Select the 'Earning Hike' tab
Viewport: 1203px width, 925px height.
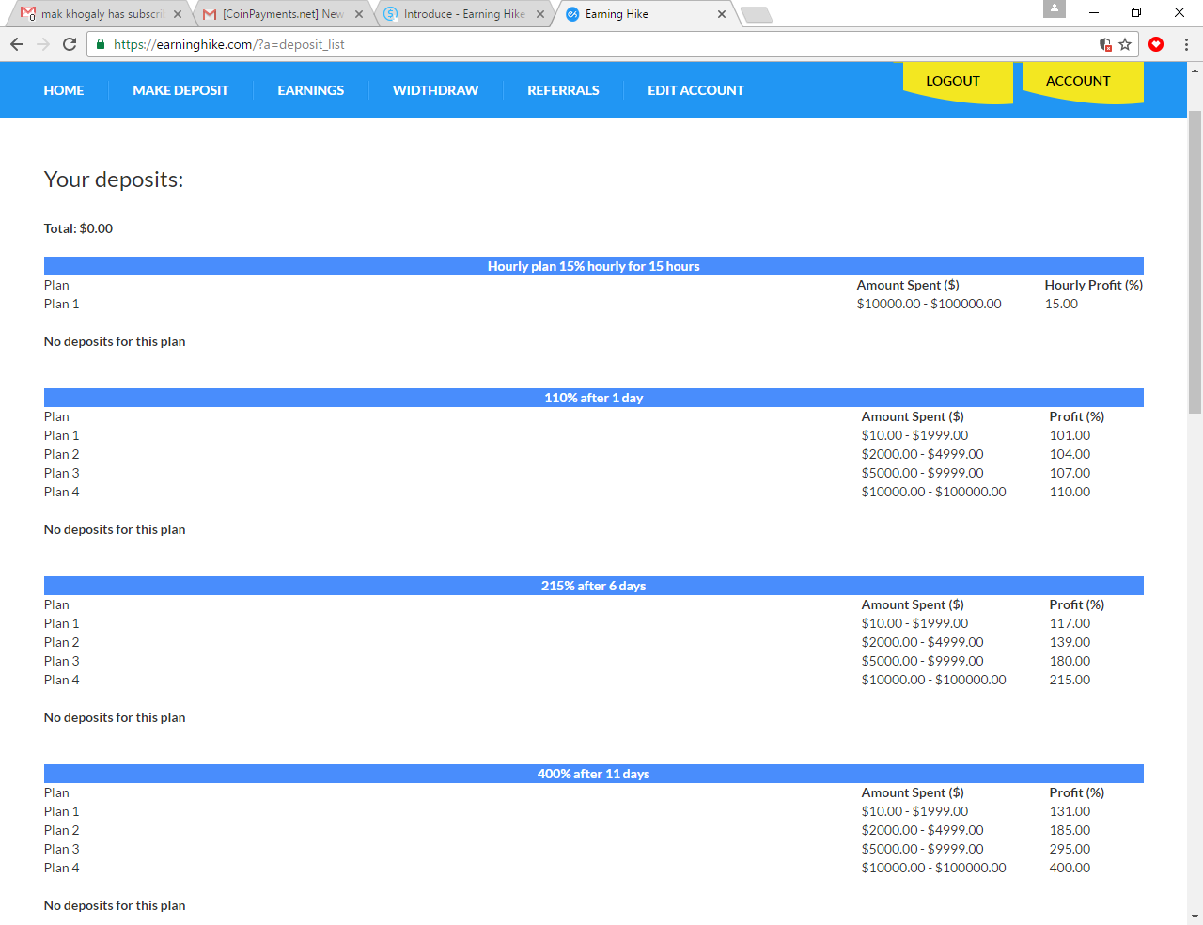646,14
